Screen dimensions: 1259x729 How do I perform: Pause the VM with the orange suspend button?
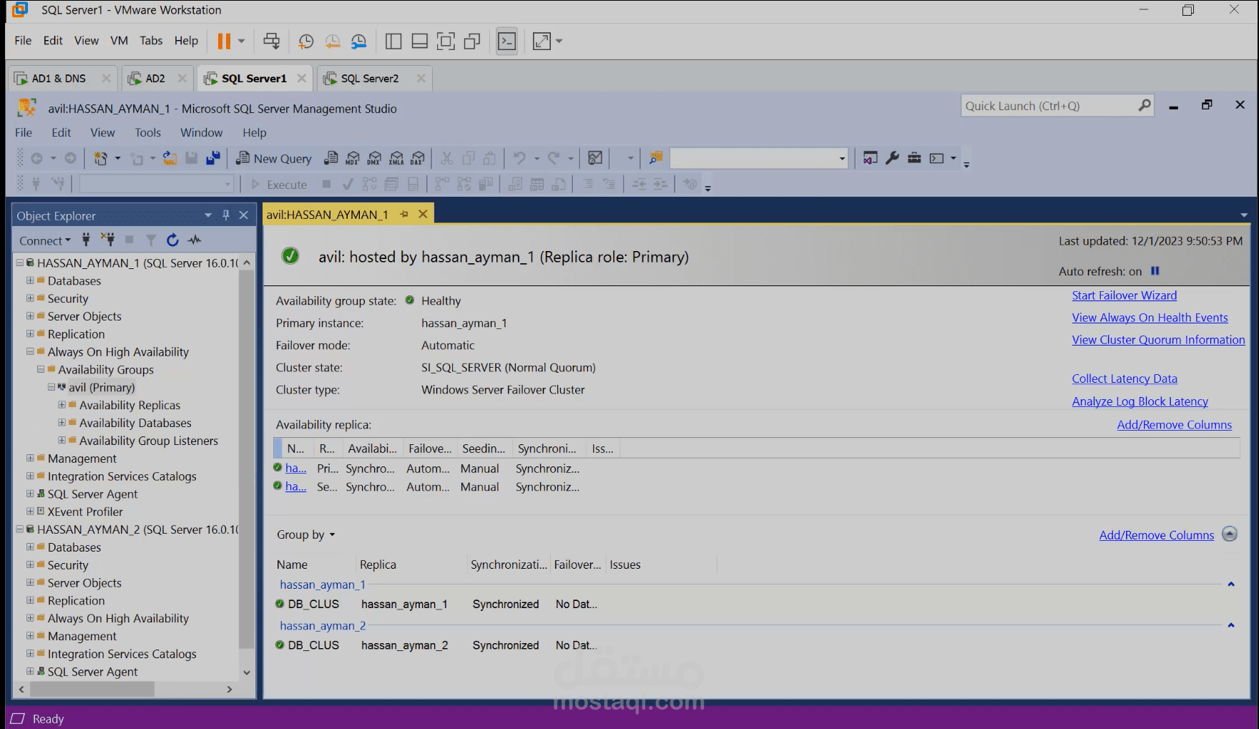(224, 41)
